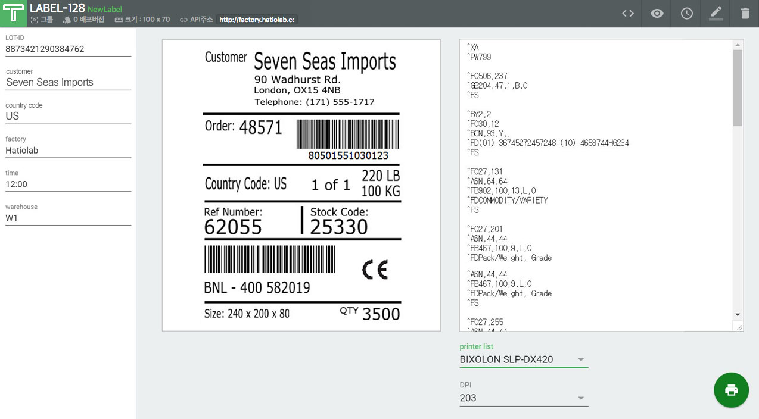Click the '크기 : 100 x 70' text
Viewport: 759px width, 419px height.
[147, 20]
